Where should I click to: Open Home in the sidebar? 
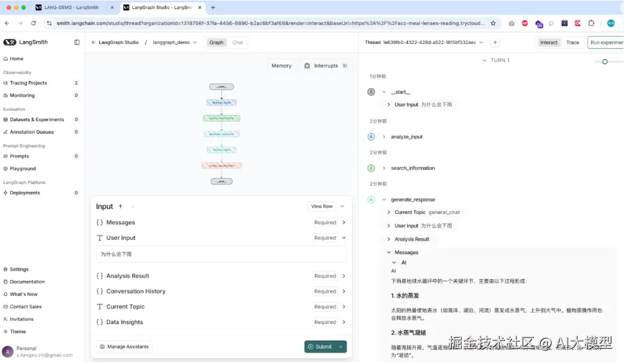(16, 58)
